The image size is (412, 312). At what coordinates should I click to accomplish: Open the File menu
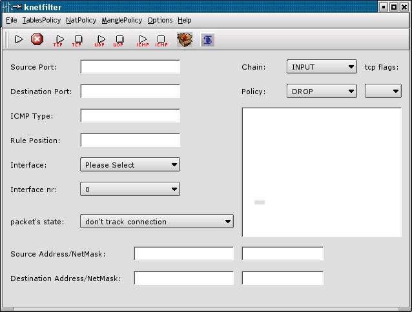coord(11,20)
